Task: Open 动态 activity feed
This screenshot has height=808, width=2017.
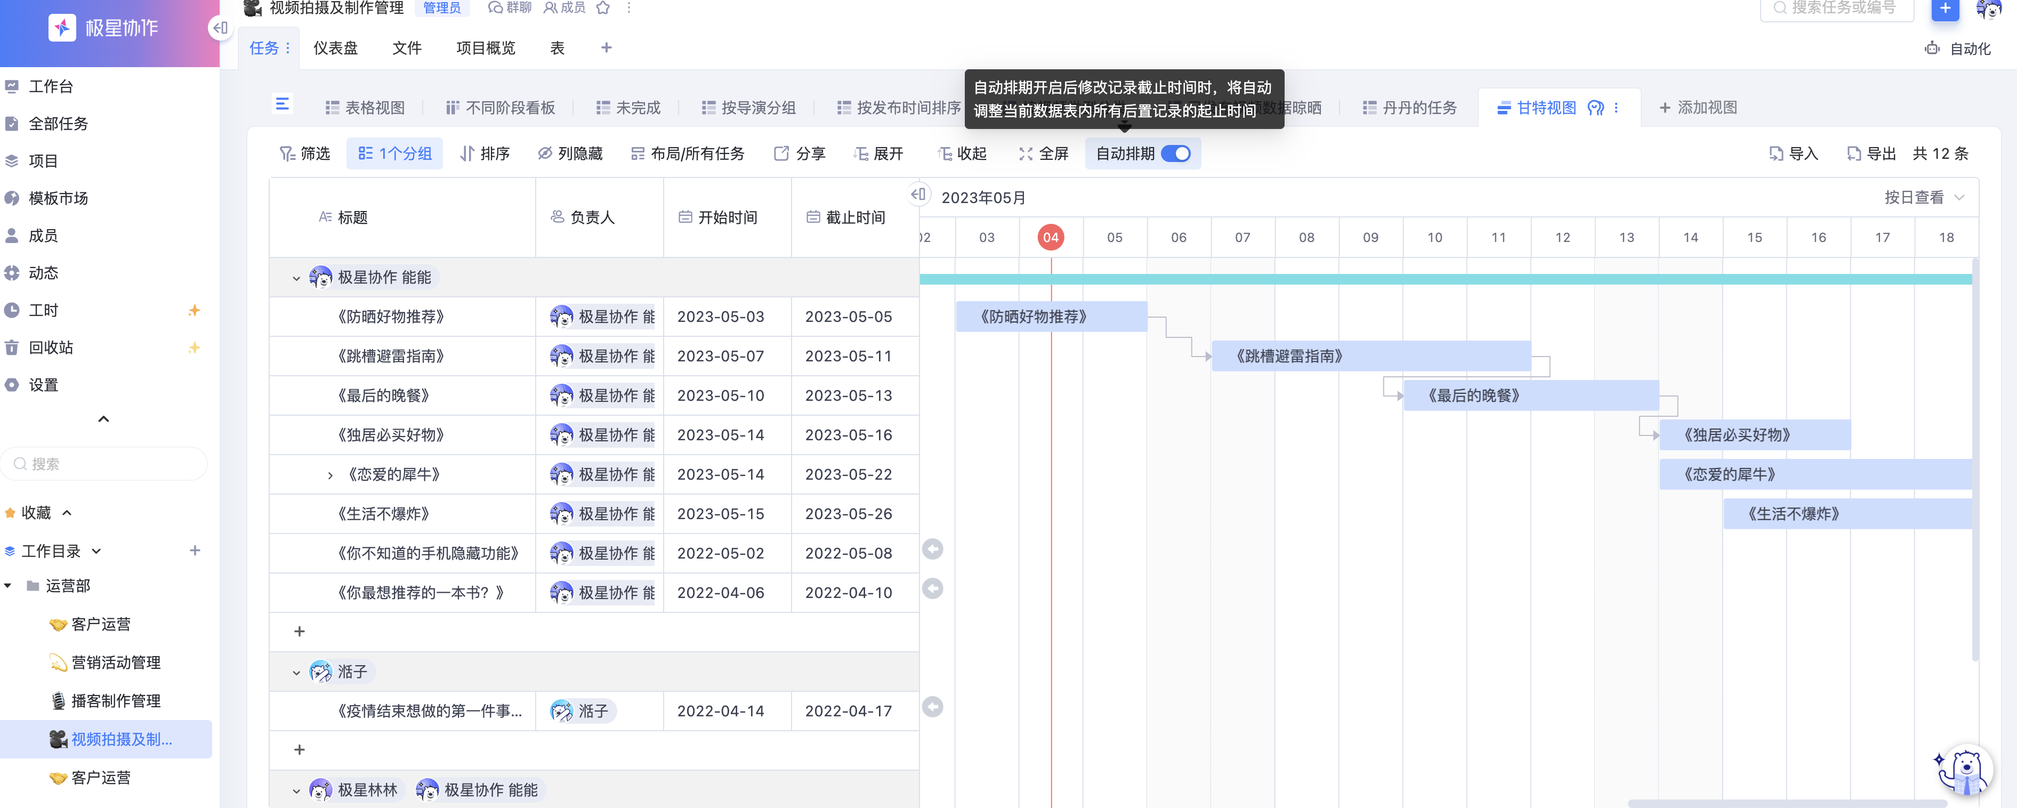Action: click(x=31, y=272)
